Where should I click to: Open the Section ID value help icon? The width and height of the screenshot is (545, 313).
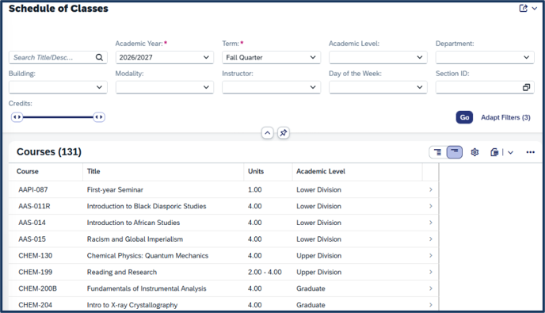click(526, 87)
